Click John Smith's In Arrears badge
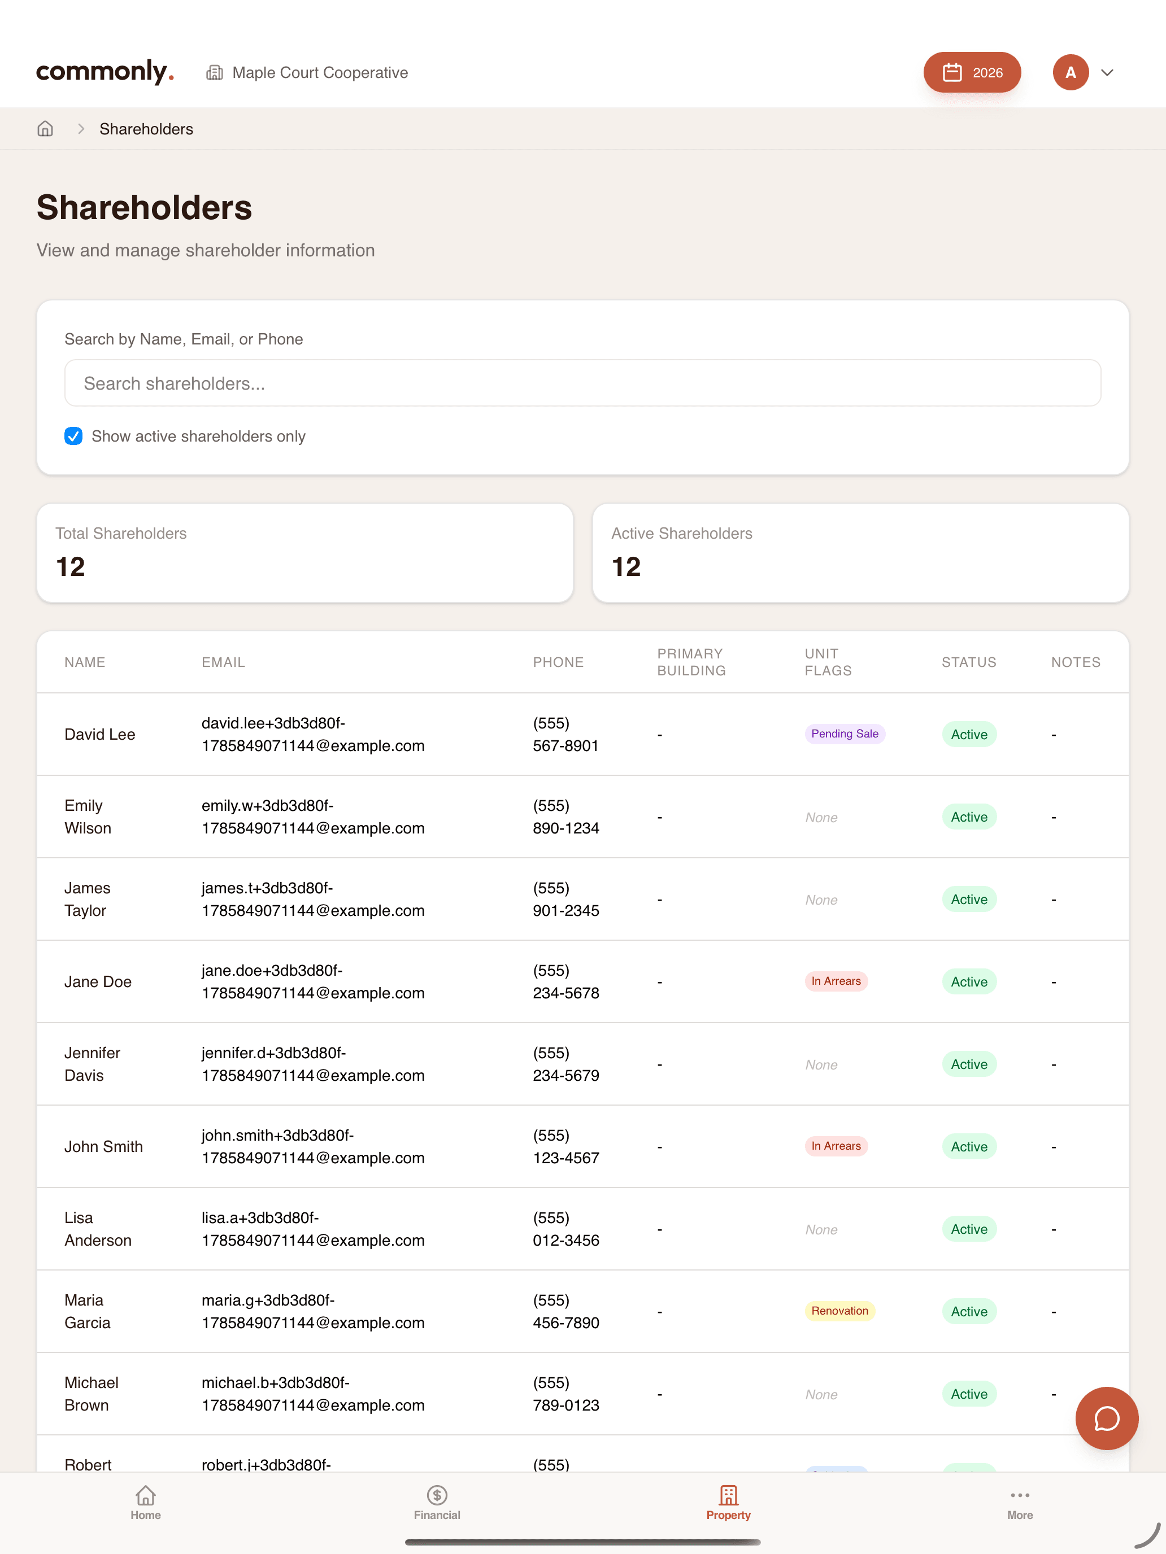Image resolution: width=1166 pixels, height=1554 pixels. point(836,1146)
